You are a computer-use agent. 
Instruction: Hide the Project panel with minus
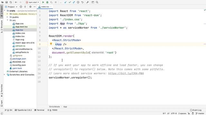pos(34,7)
